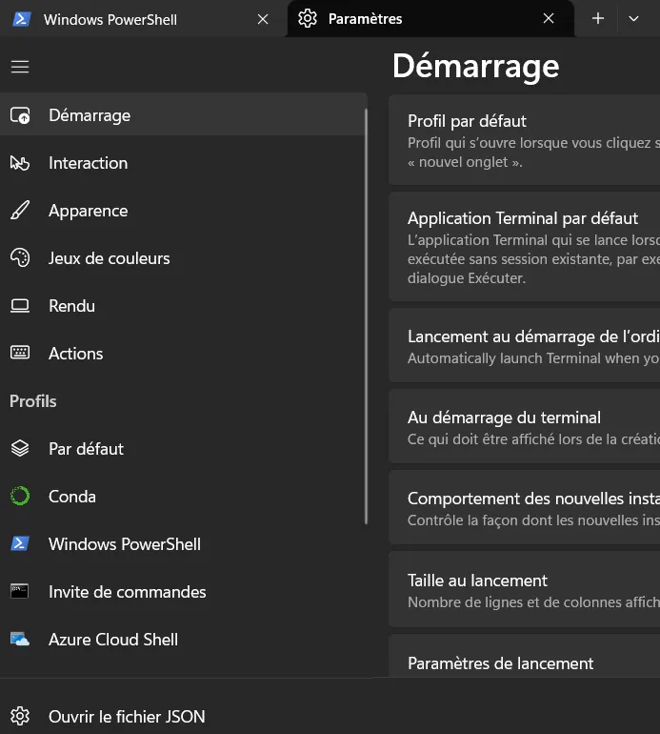660x734 pixels.
Task: Open the Invite de commandes profile settings
Action: (x=183, y=592)
